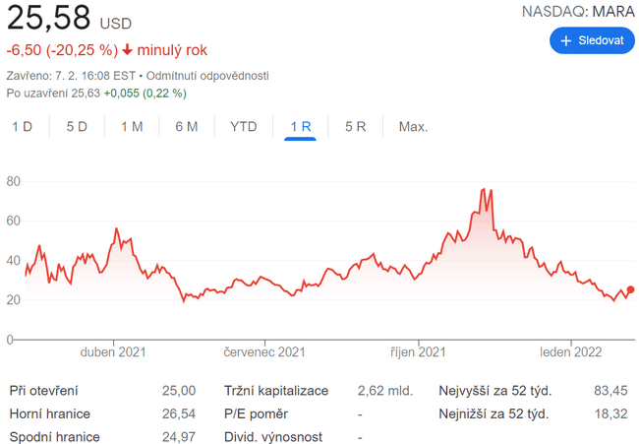The width and height of the screenshot is (639, 444).
Task: Select the 5 D time range tab
Action: click(77, 126)
